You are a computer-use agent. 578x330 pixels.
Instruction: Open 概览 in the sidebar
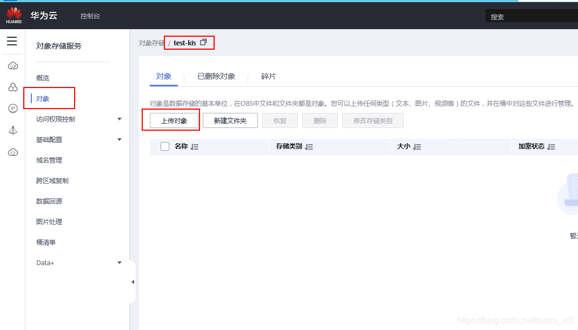click(x=43, y=78)
